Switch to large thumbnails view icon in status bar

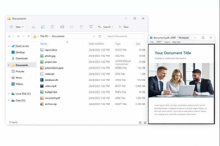[x=145, y=122]
